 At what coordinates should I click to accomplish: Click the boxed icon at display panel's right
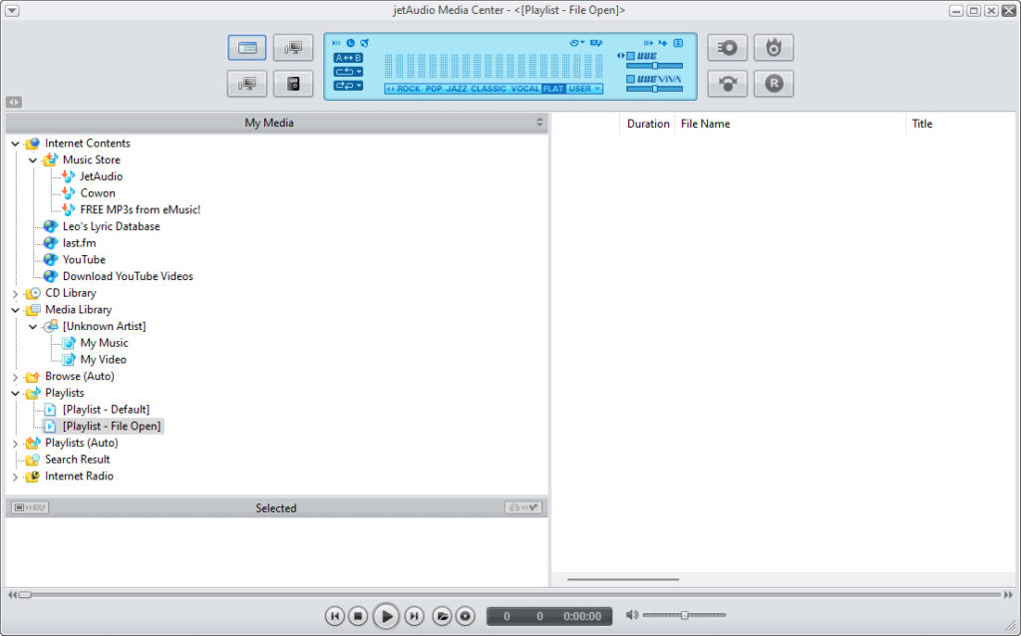678,43
